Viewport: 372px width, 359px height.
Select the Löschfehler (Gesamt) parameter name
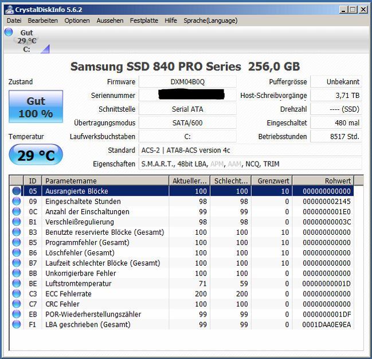pos(80,253)
